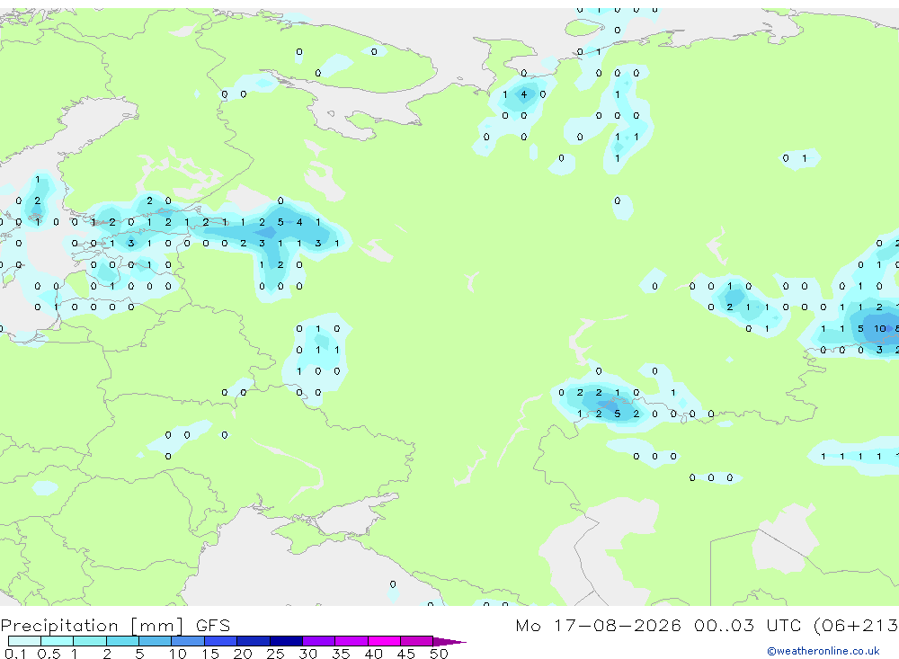Click the legend scale label '30'
The image size is (899, 659).
307,654
